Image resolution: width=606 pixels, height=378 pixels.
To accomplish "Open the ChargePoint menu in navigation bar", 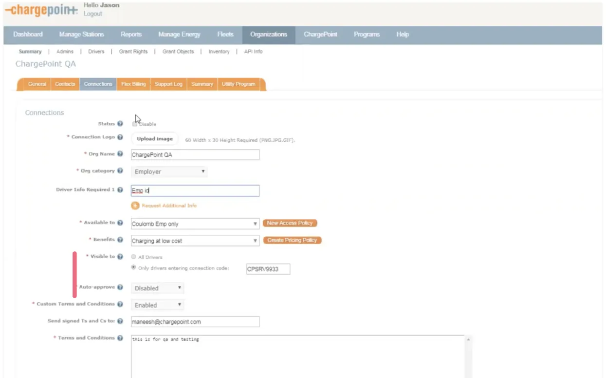I will [320, 35].
